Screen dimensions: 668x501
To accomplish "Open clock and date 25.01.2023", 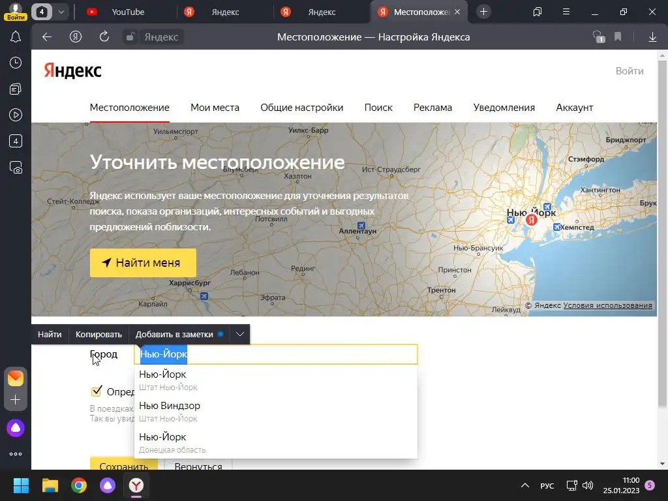I will click(621, 485).
